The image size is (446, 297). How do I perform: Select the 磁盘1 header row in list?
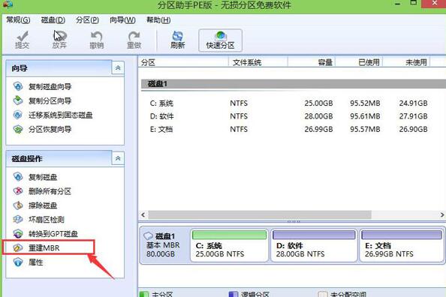click(x=294, y=84)
